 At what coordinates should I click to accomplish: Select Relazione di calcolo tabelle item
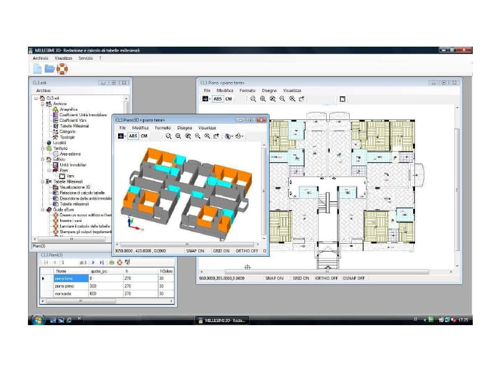[x=82, y=193]
